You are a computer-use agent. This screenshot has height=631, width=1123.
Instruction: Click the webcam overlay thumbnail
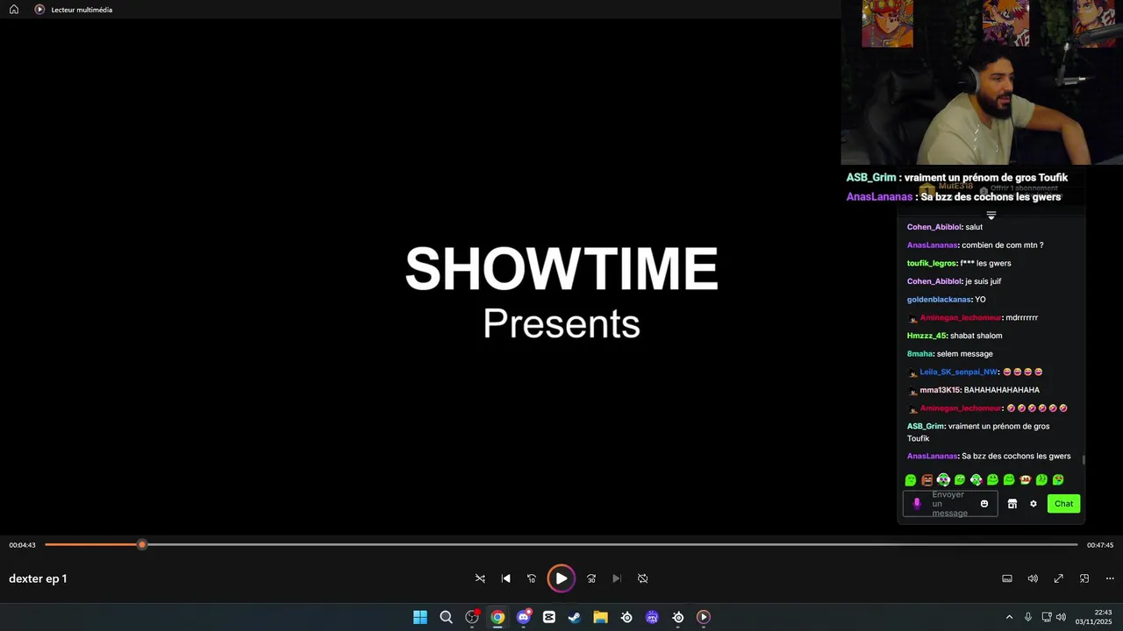(982, 82)
